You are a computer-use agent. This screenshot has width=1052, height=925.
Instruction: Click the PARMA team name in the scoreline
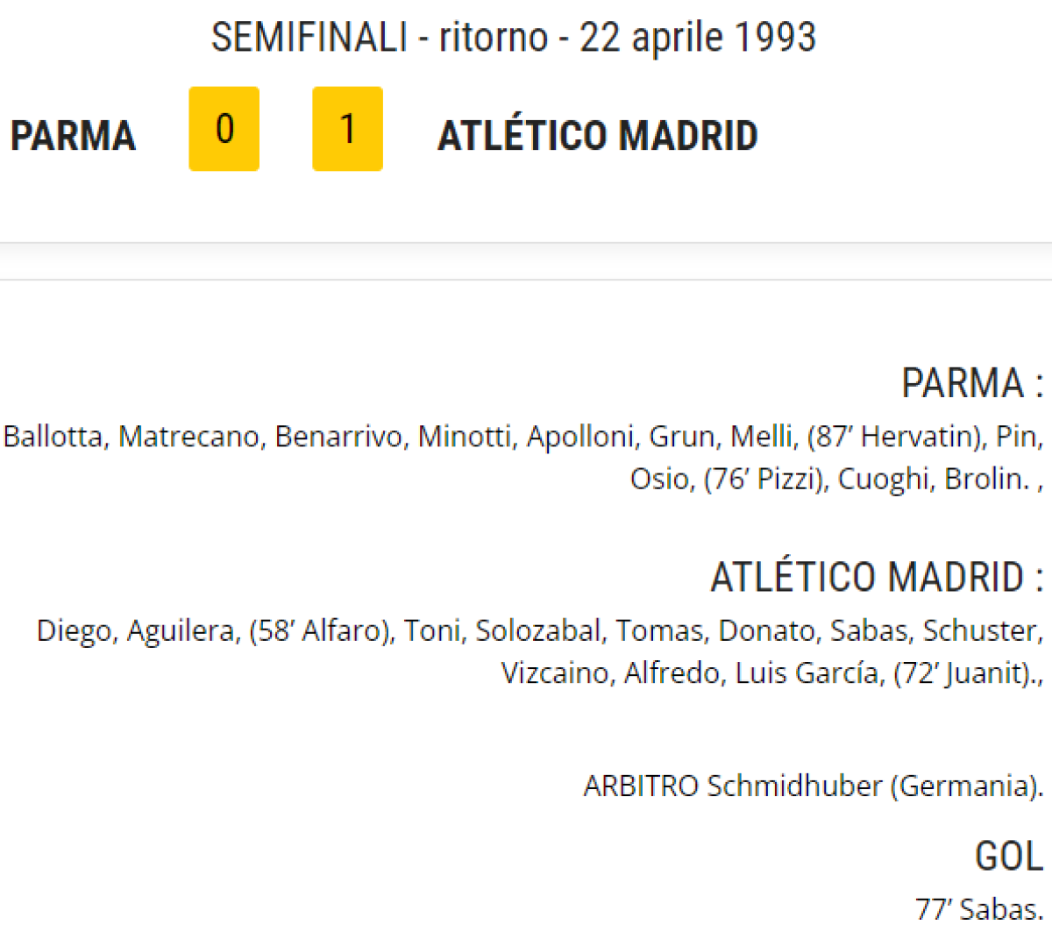click(x=73, y=136)
